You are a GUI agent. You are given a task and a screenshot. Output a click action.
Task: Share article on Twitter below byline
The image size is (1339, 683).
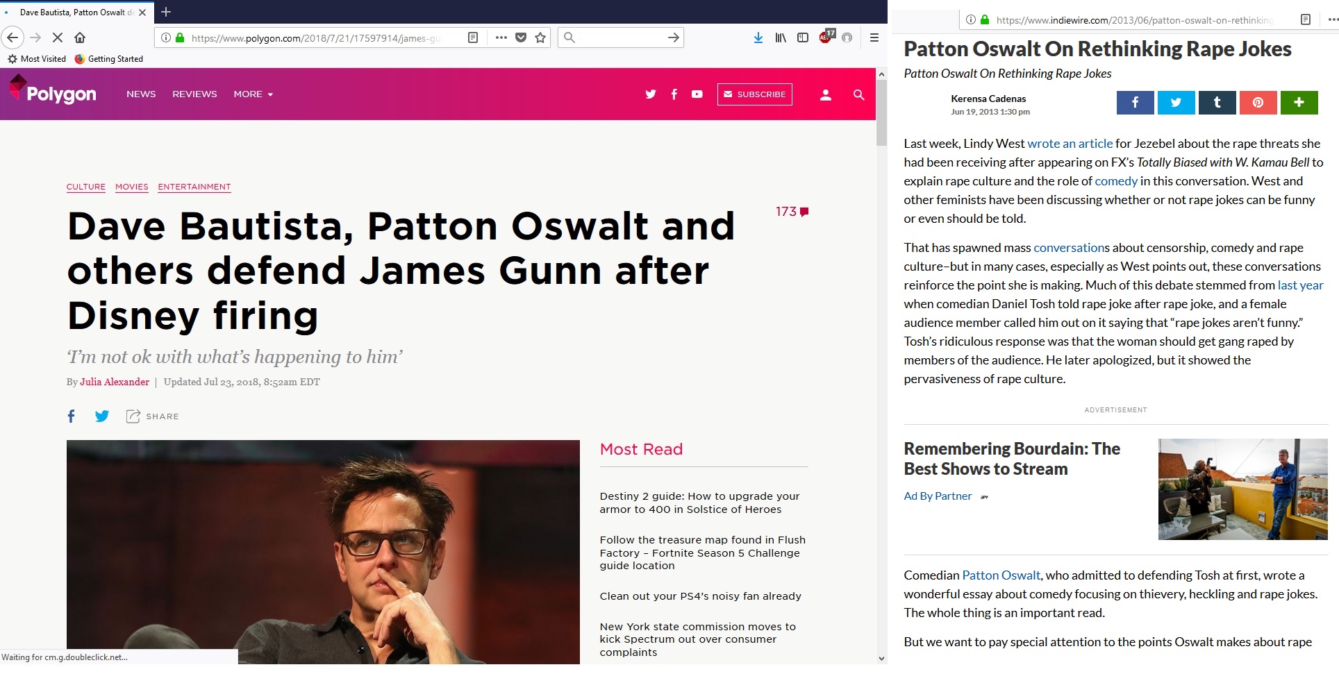click(102, 416)
